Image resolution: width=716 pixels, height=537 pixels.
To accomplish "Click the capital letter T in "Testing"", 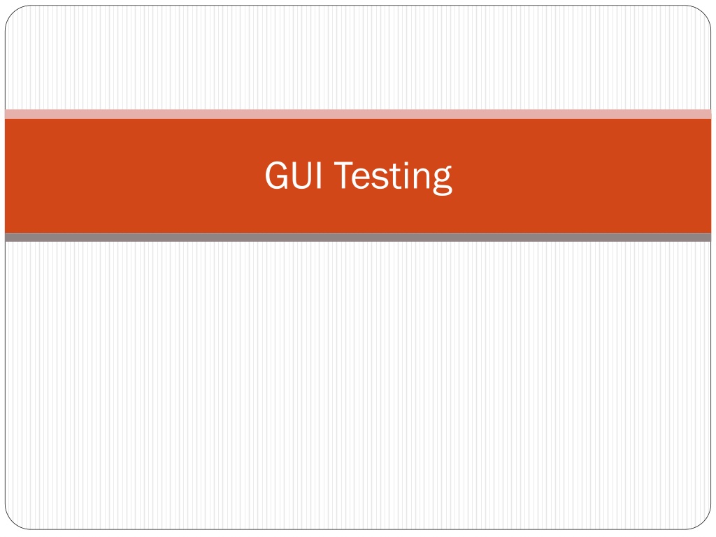I will click(x=343, y=175).
